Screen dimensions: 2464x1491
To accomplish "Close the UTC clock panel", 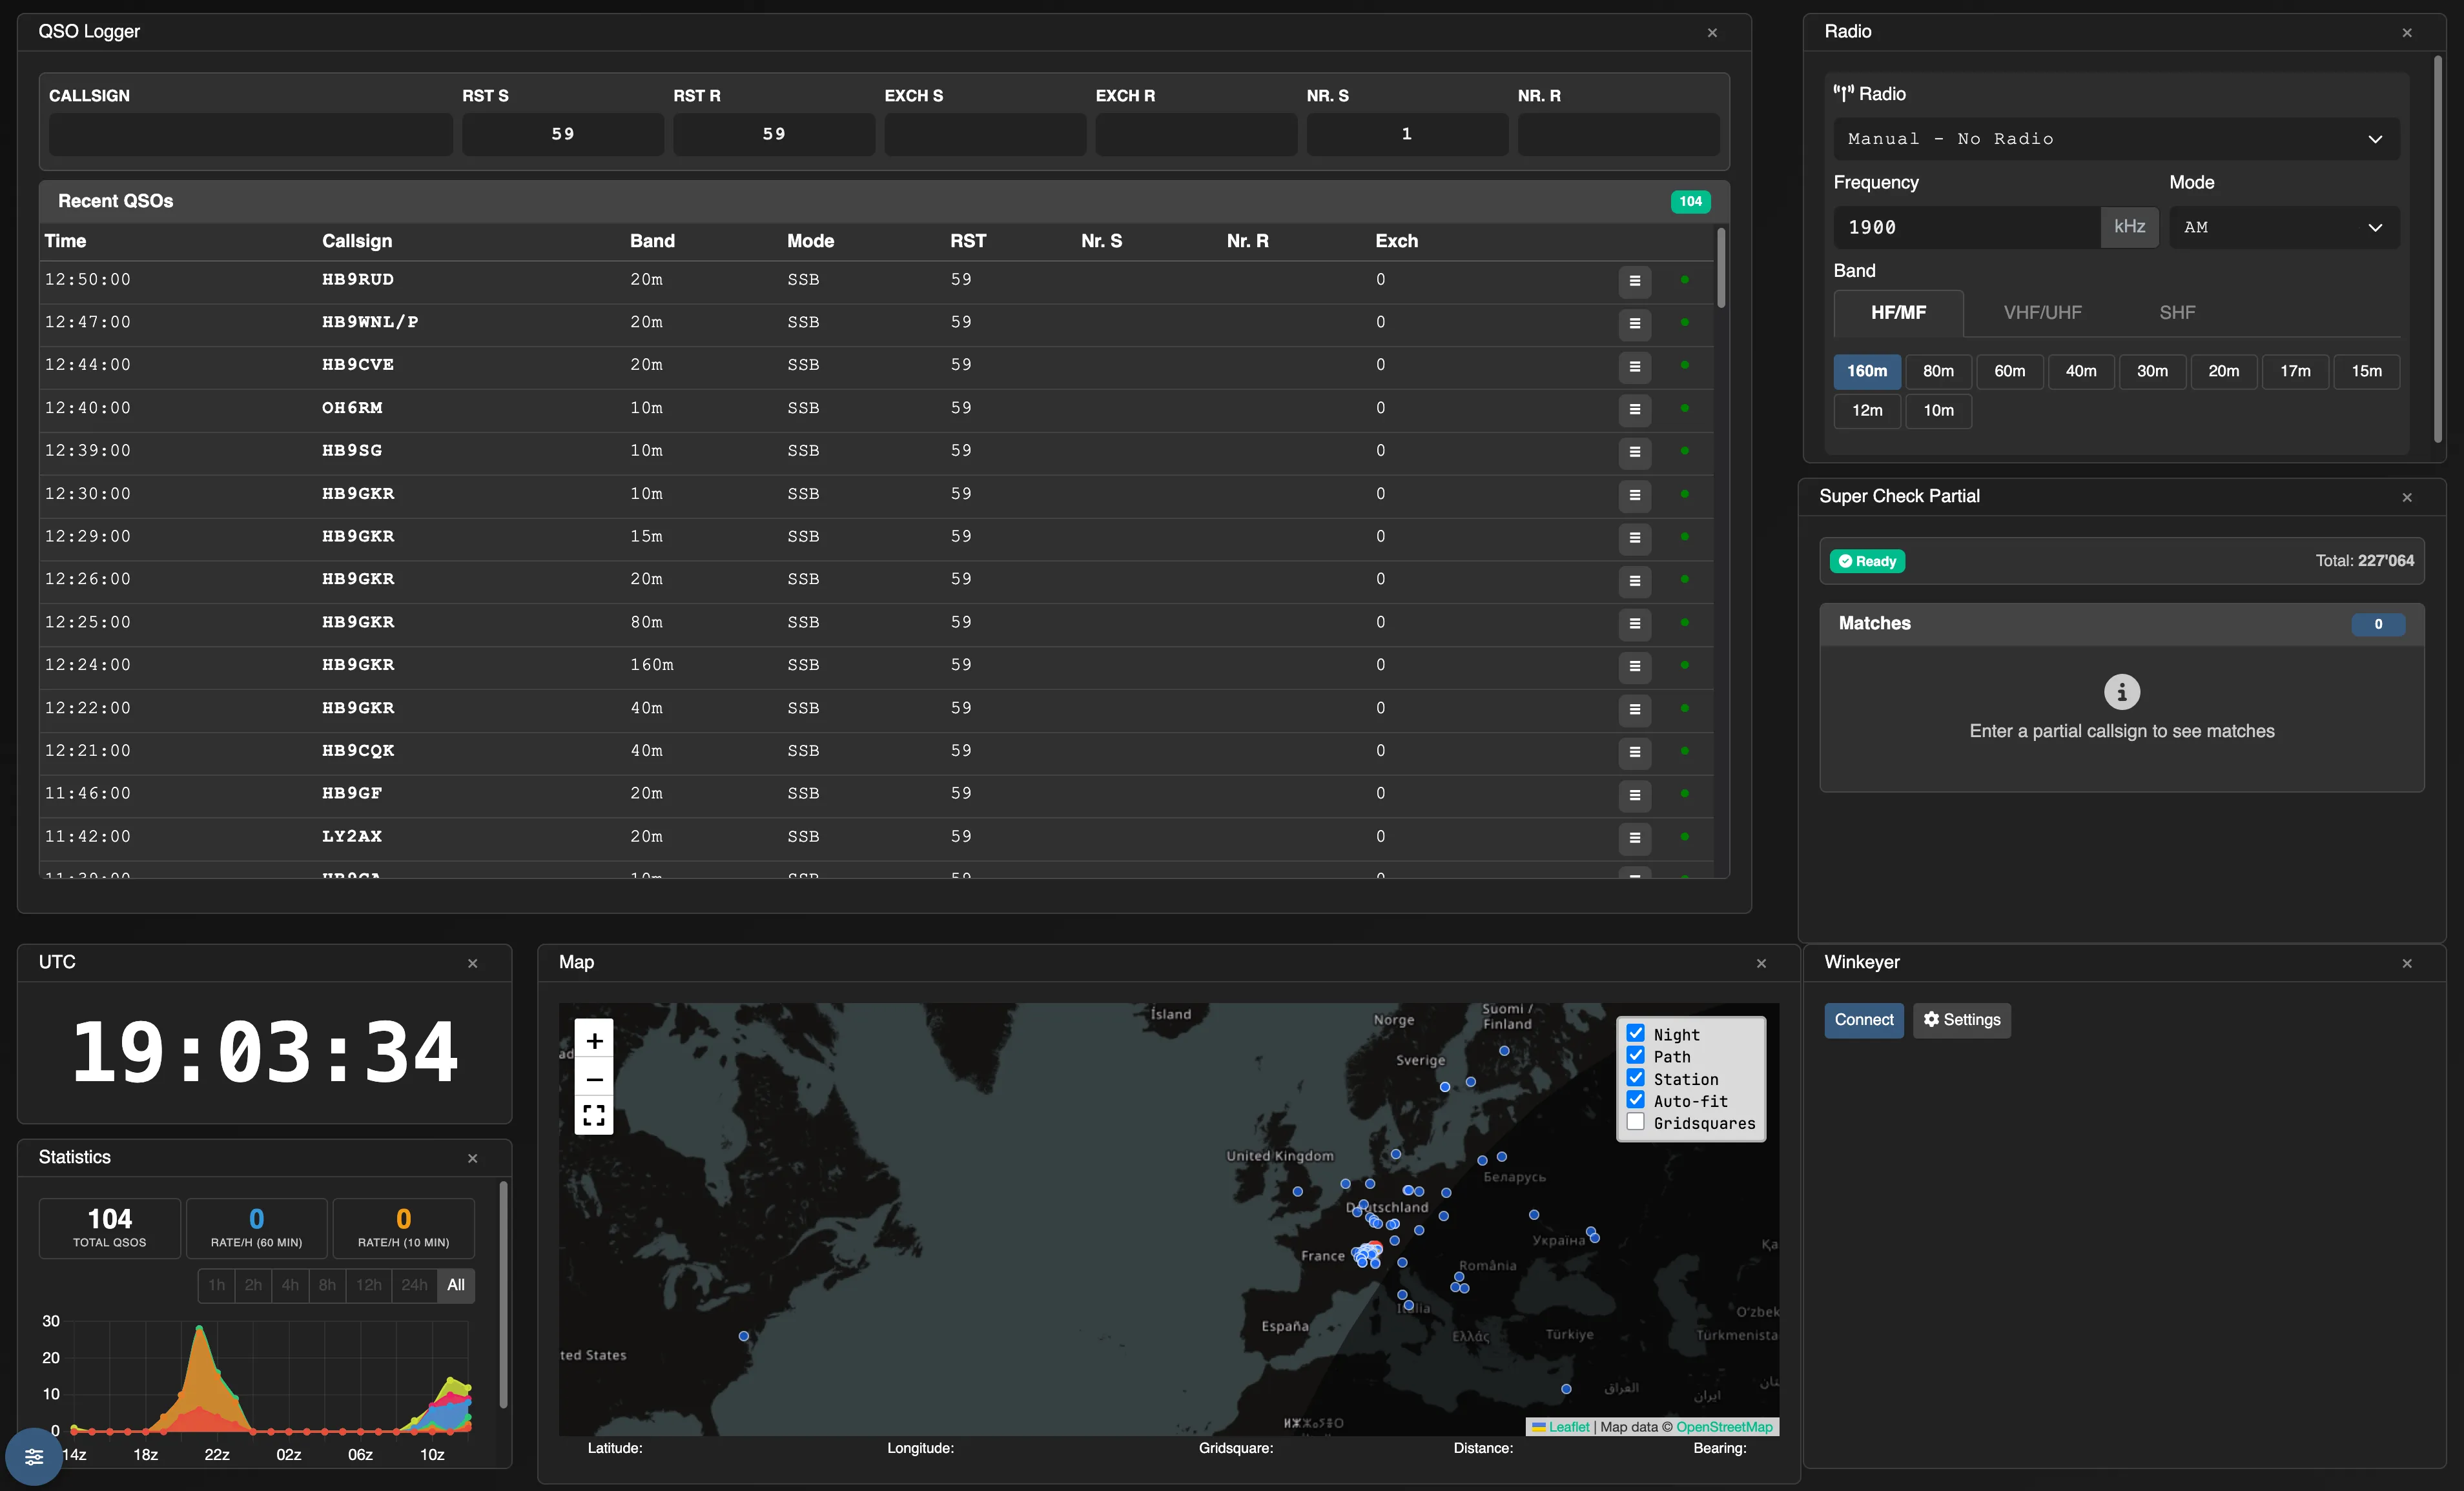I will pos(473,964).
